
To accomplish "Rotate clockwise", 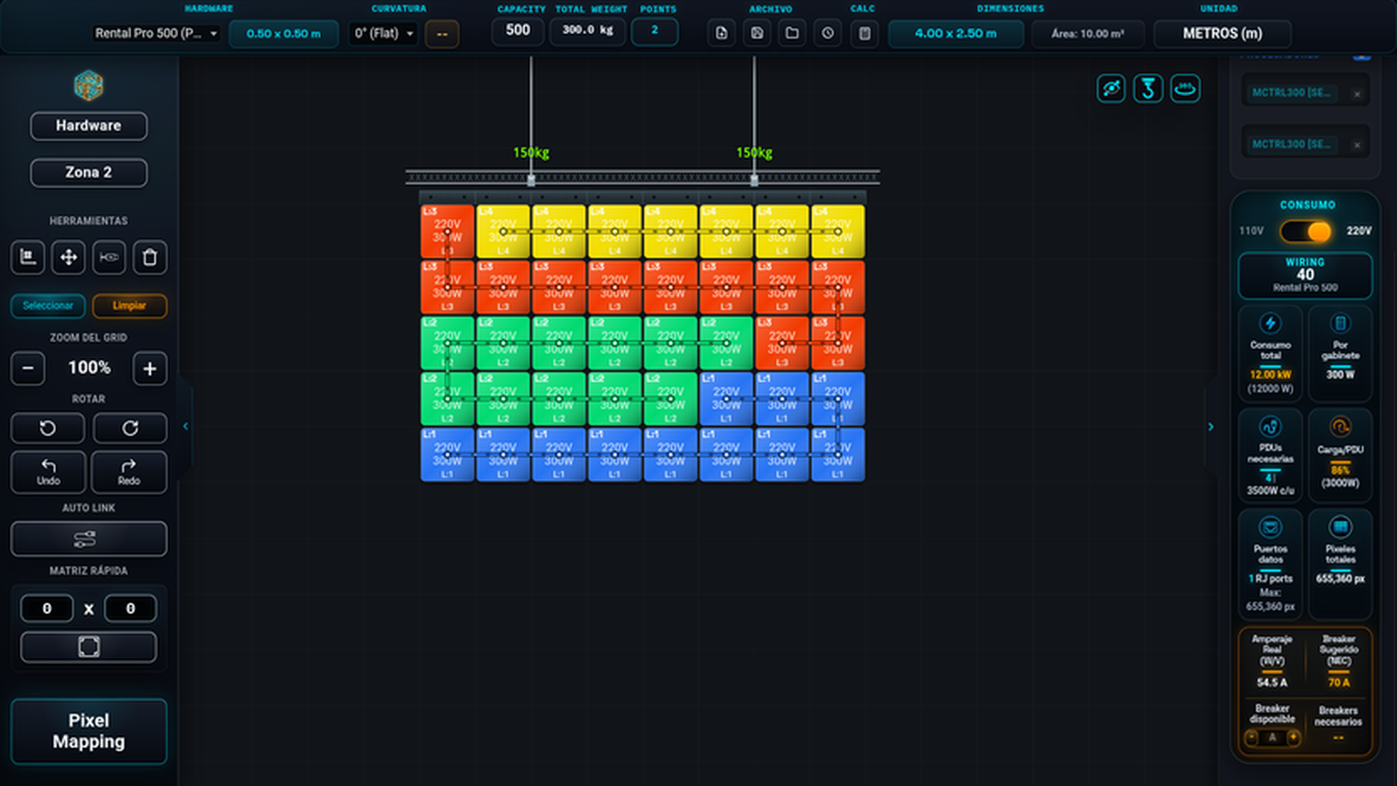I will click(x=130, y=428).
